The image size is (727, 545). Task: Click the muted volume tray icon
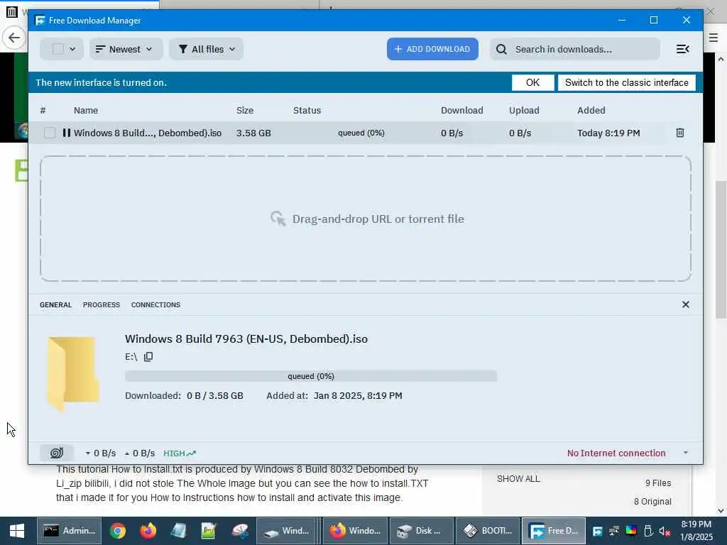point(665,531)
